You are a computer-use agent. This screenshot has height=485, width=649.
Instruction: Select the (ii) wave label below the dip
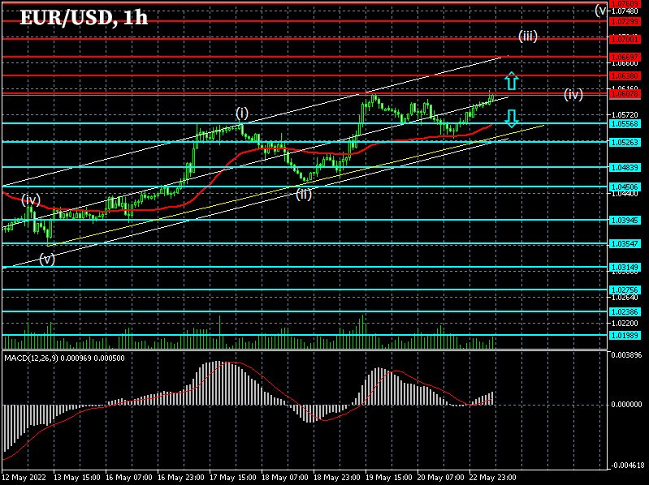(x=304, y=193)
